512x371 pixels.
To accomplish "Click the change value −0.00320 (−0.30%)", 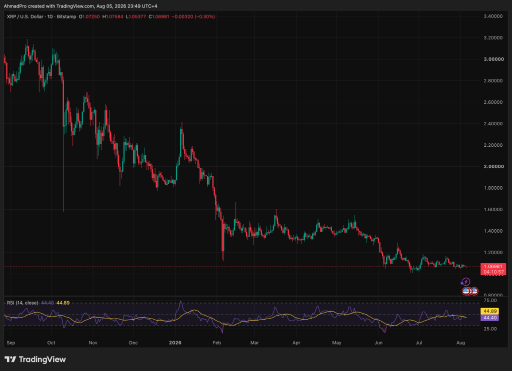I will (193, 16).
